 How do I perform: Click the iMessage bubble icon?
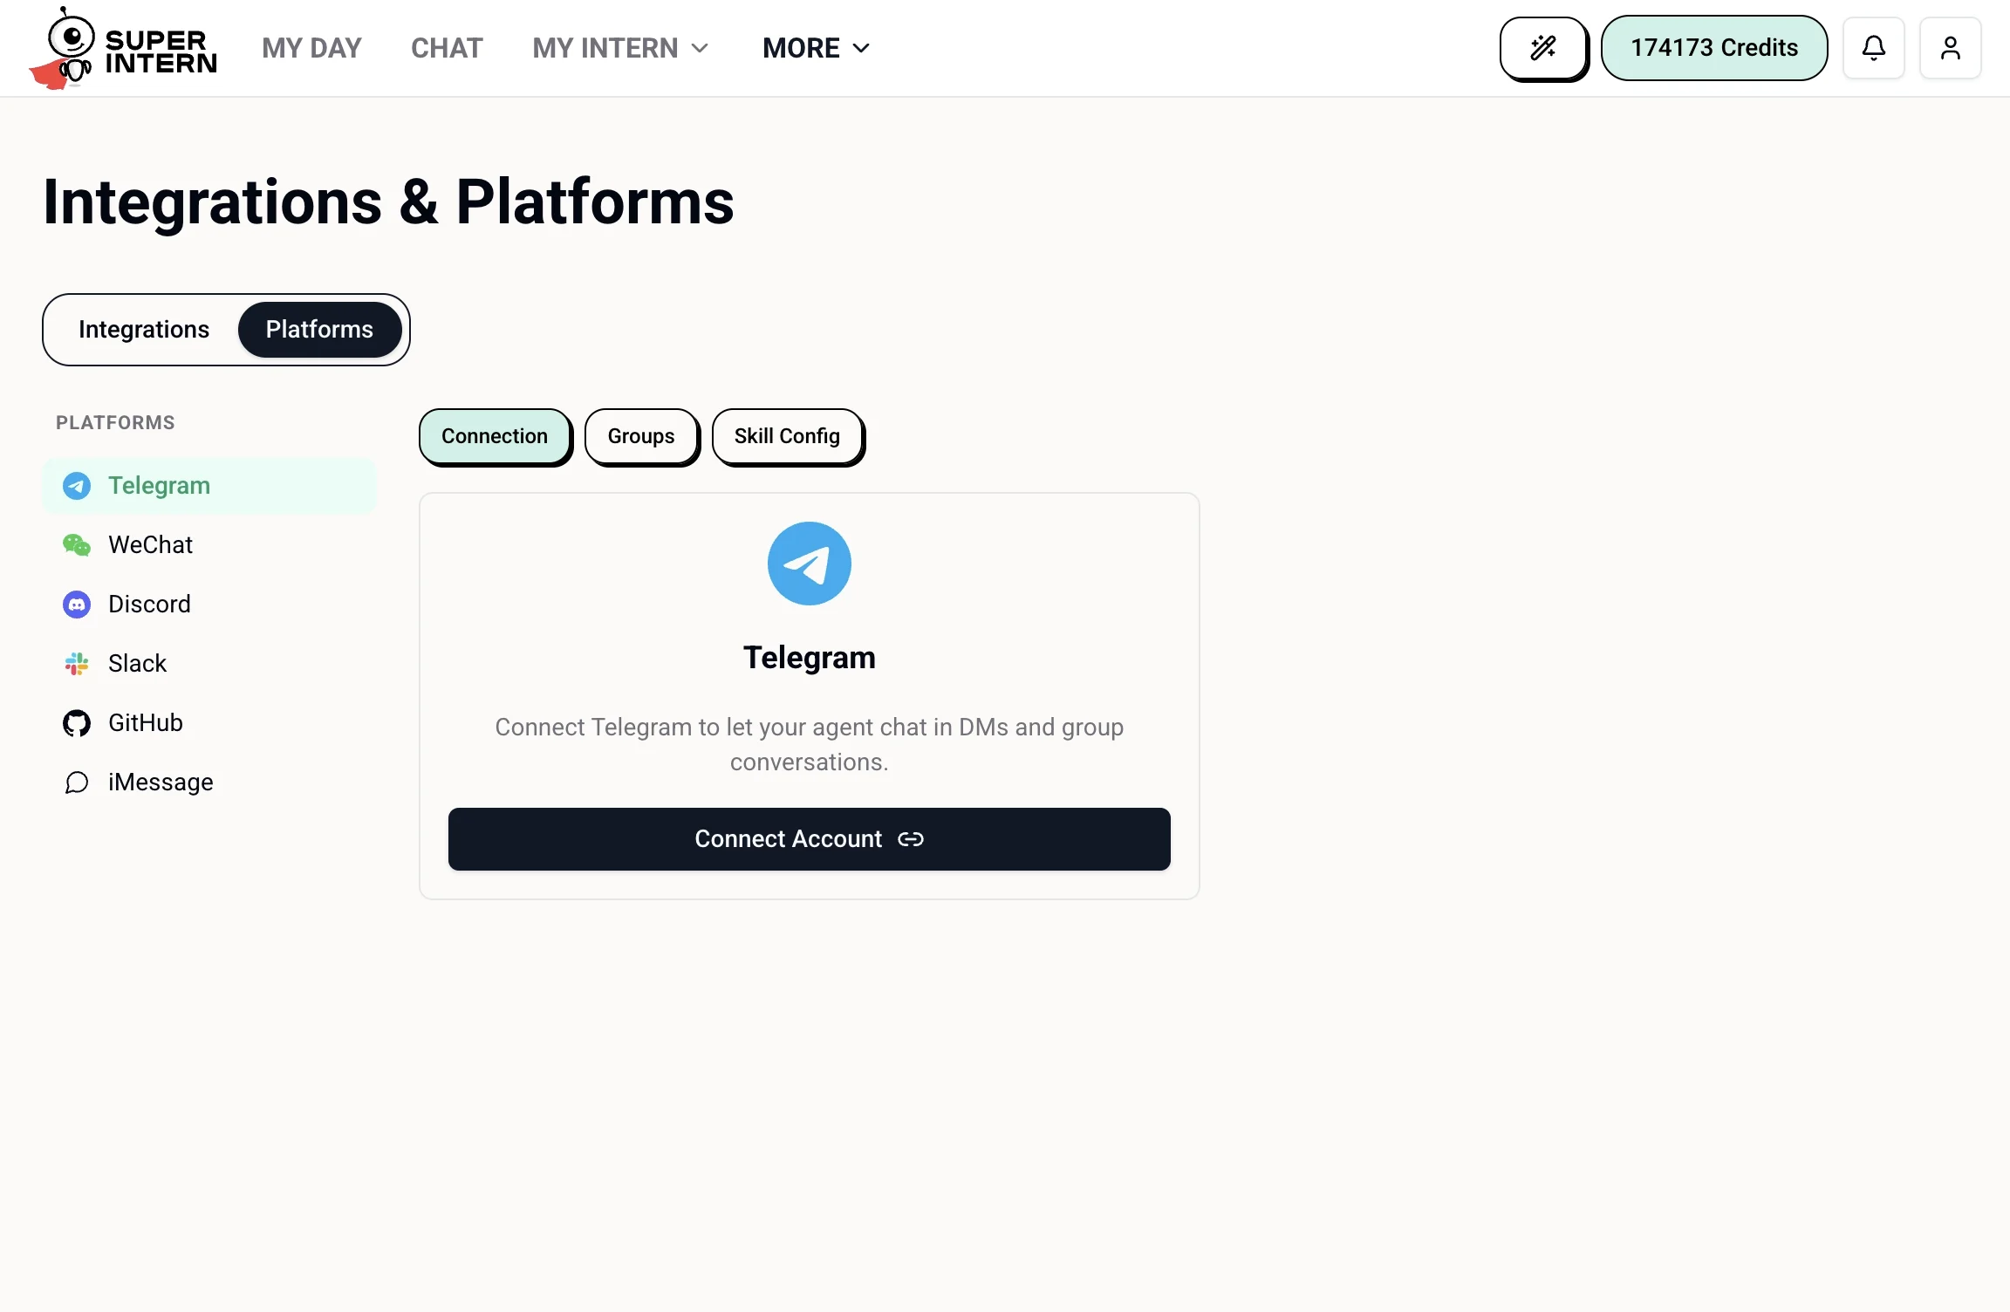77,782
